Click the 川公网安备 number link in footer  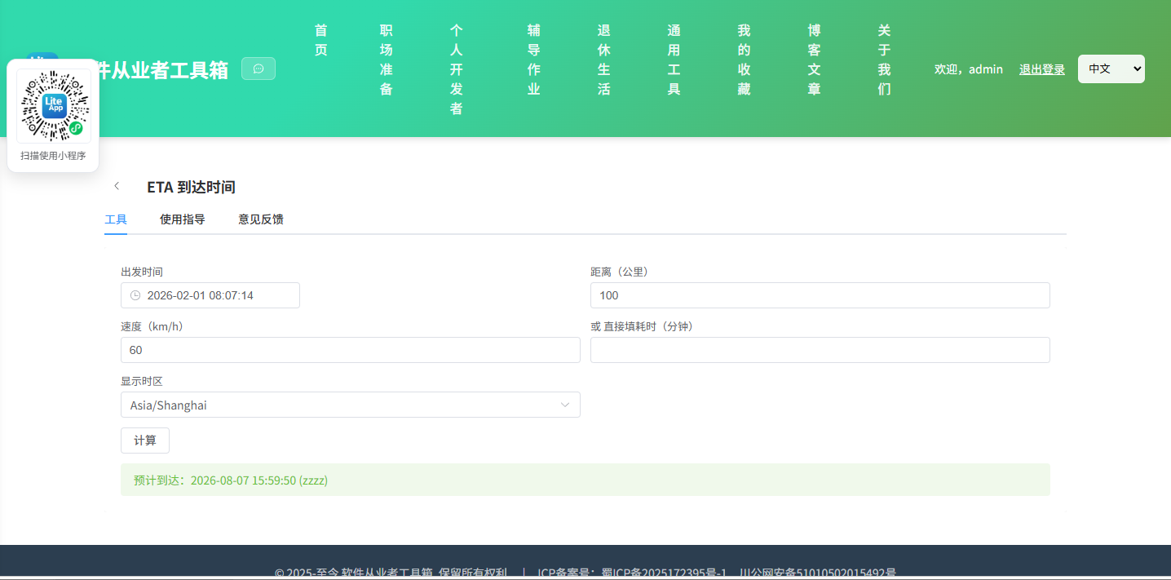pyautogui.click(x=818, y=573)
